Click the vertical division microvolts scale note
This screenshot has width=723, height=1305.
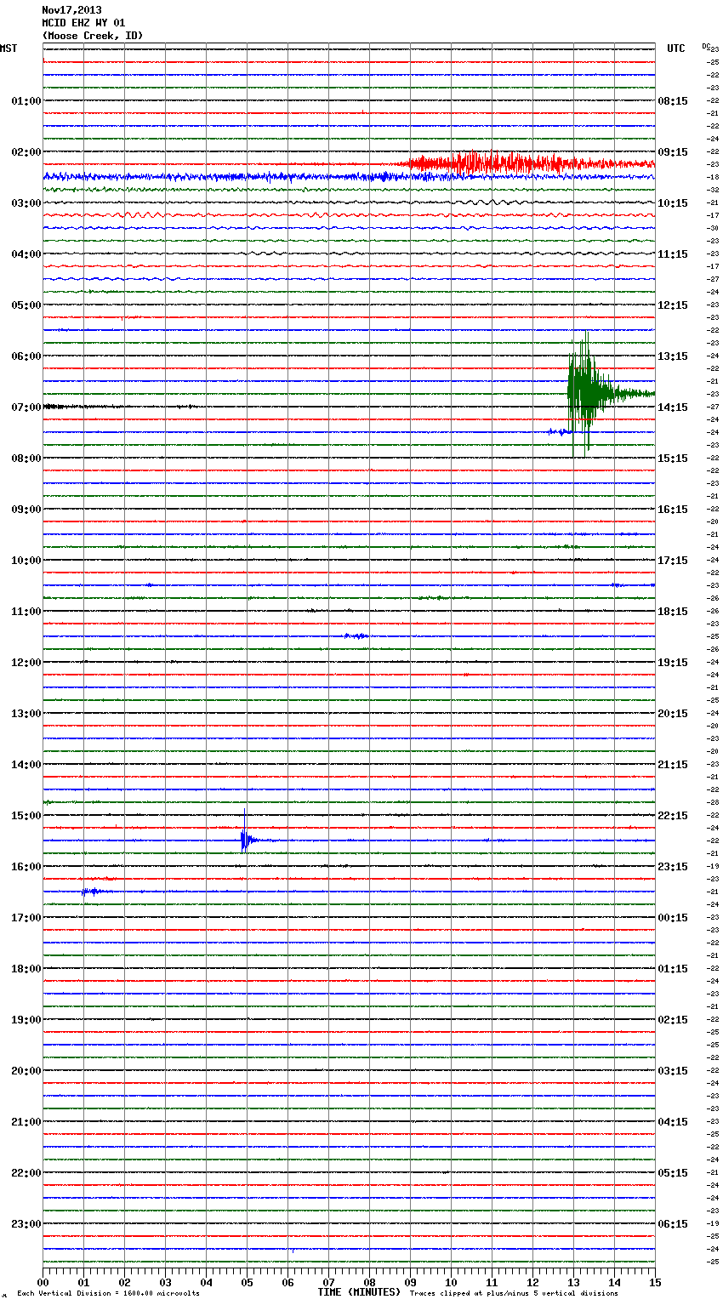click(108, 1293)
